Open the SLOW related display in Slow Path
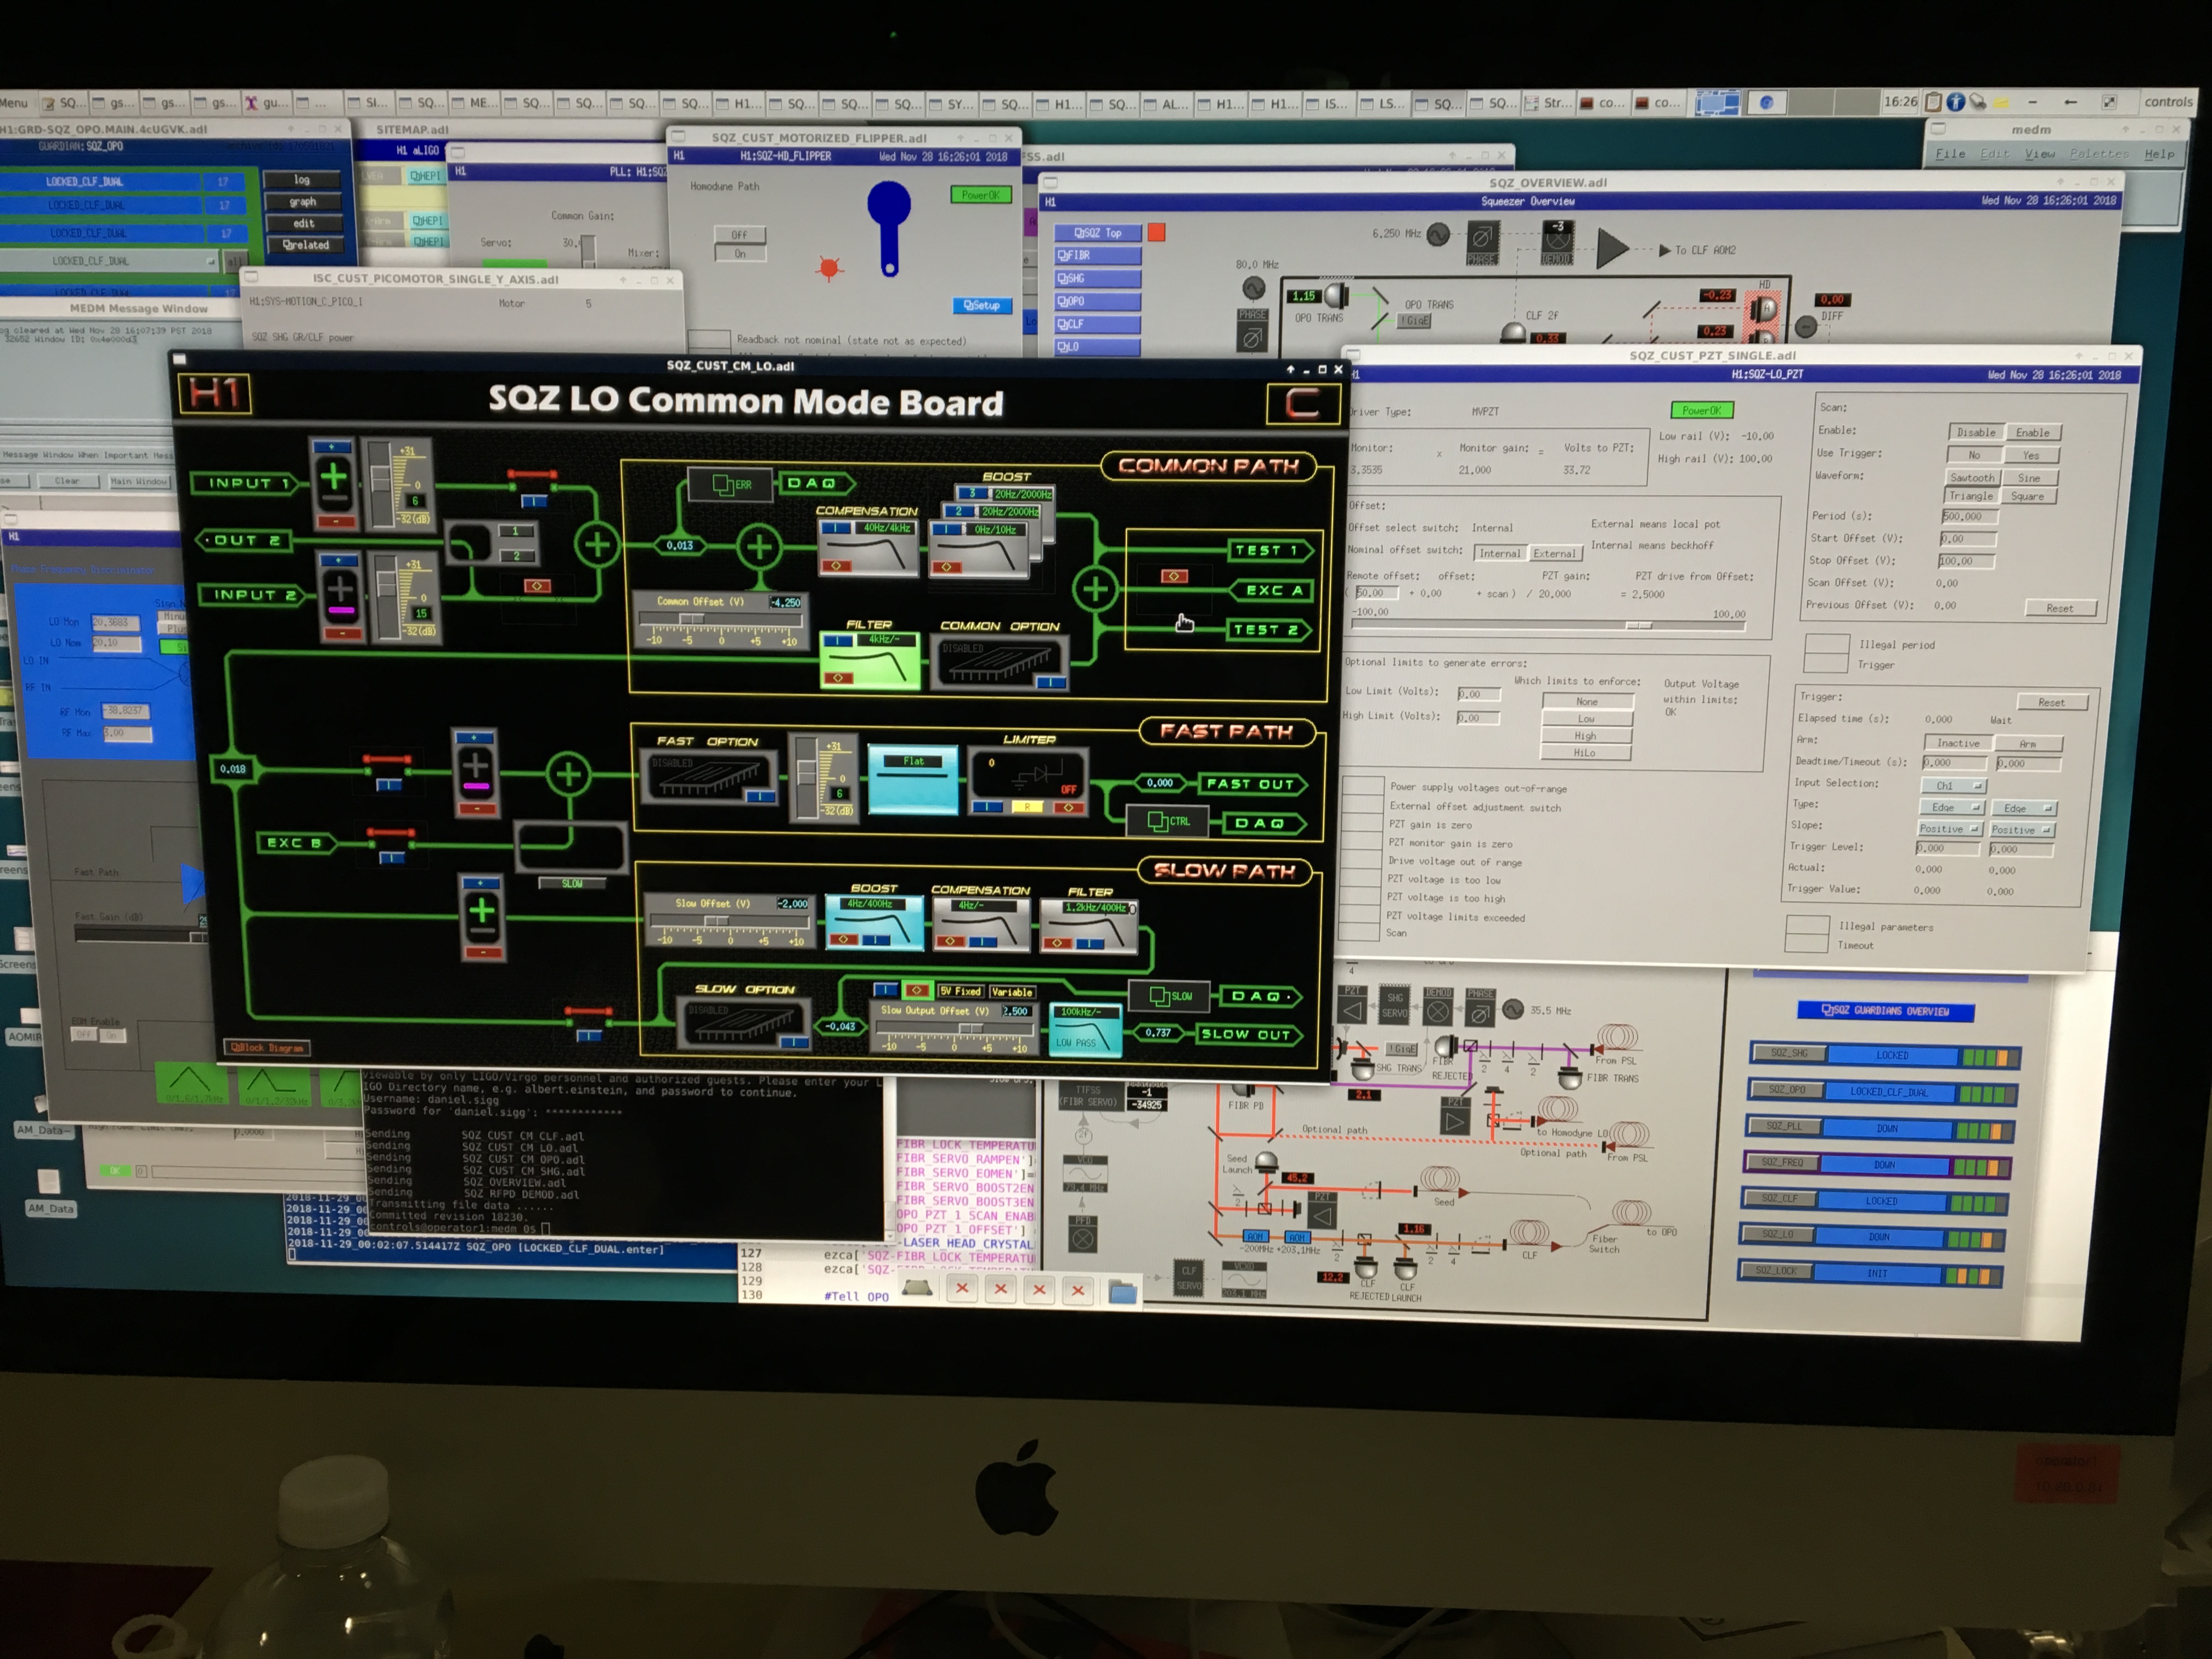The height and width of the screenshot is (1659, 2212). [x=1169, y=996]
